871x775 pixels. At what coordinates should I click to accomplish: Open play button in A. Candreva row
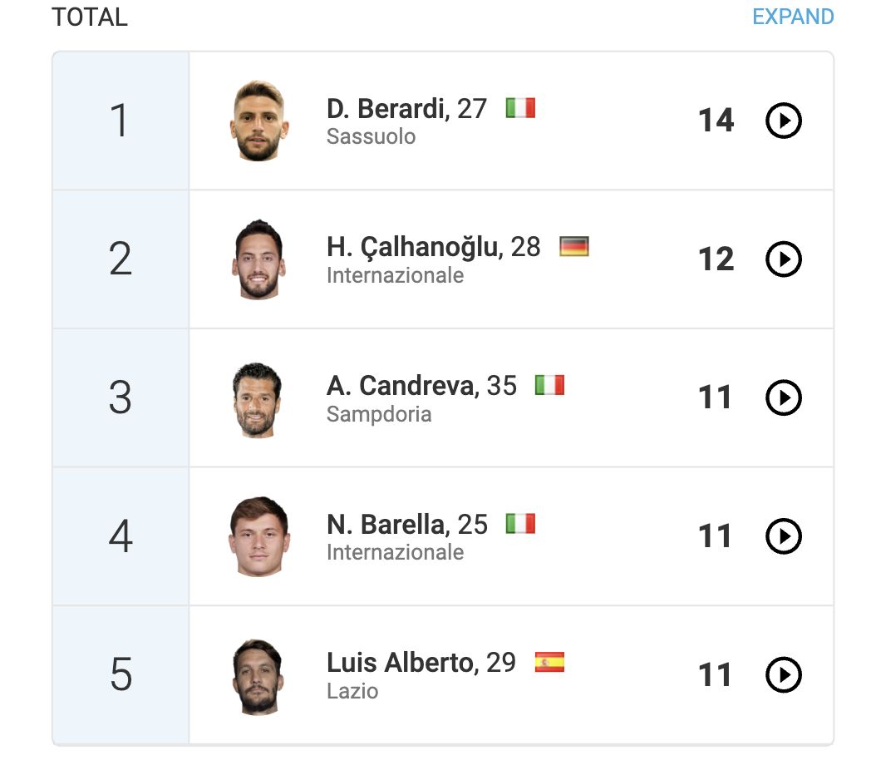(783, 397)
